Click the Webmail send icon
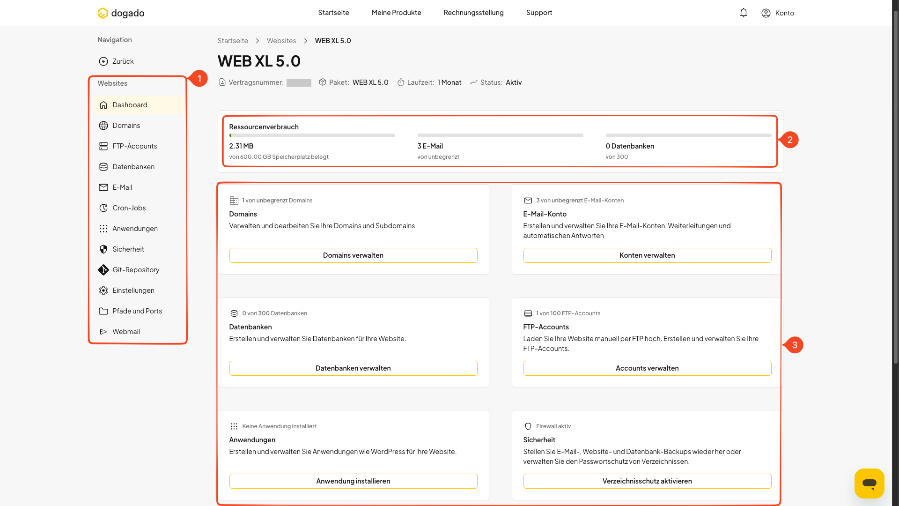The height and width of the screenshot is (506, 899). pos(103,332)
